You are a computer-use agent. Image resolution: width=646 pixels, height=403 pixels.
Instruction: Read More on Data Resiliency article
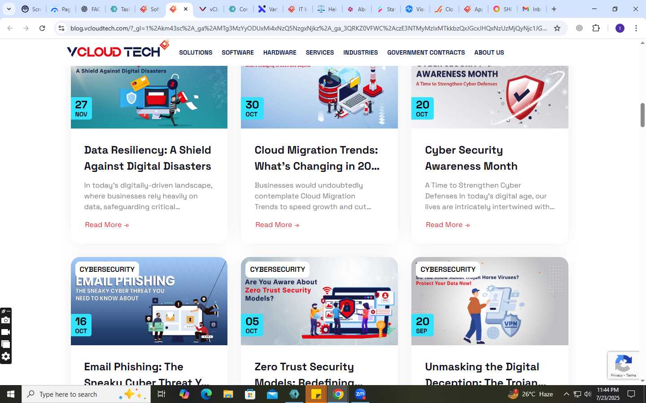pyautogui.click(x=107, y=225)
